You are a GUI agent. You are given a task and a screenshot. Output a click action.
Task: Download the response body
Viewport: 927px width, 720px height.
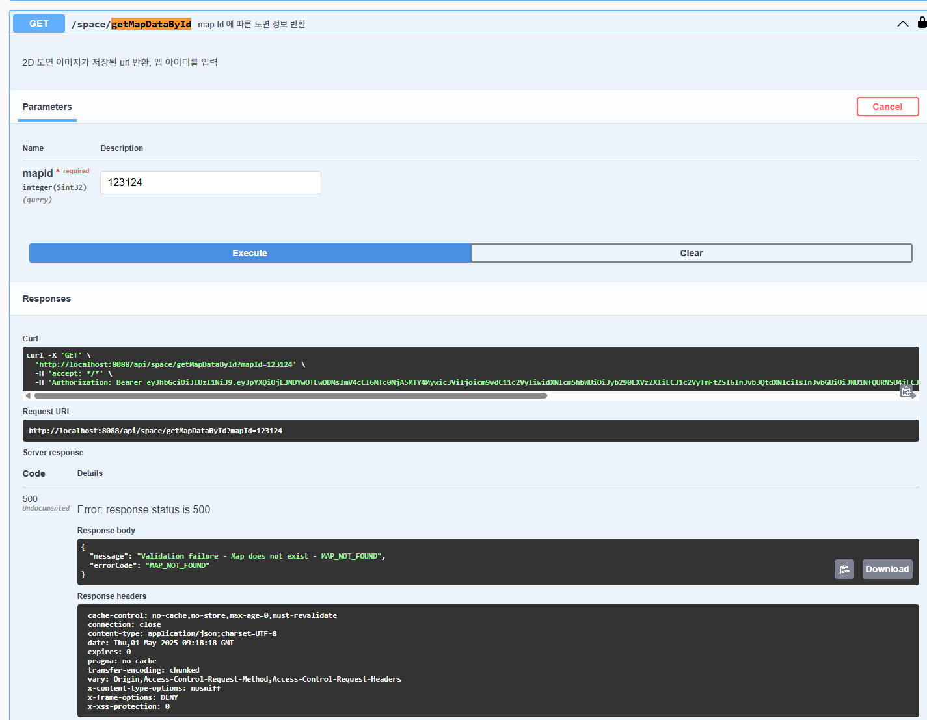(x=887, y=569)
